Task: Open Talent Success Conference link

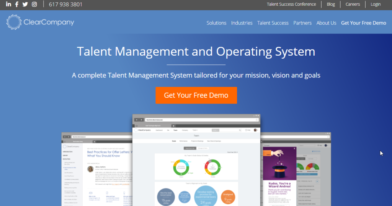Action: pos(291,4)
